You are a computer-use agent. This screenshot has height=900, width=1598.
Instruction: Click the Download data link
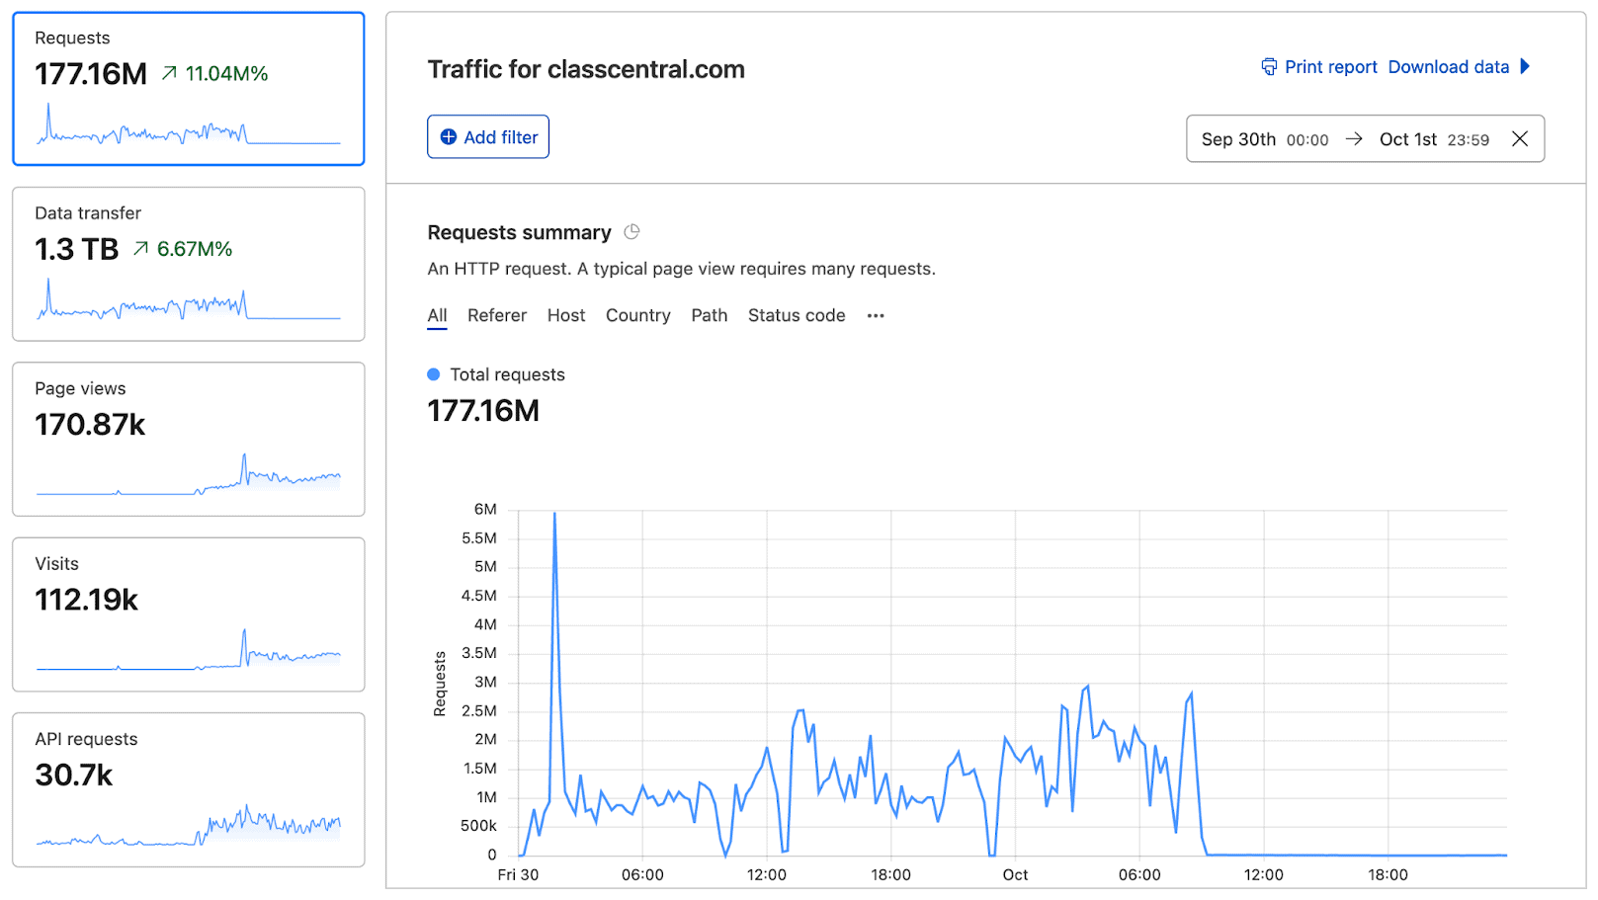1448,67
